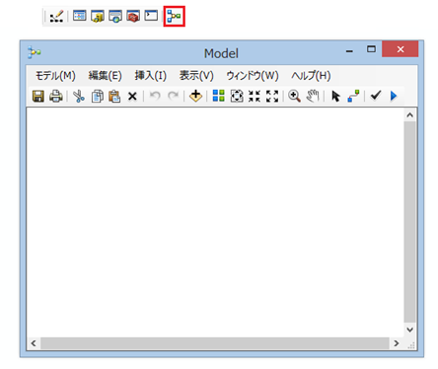Save the model with the disk icon

38,97
